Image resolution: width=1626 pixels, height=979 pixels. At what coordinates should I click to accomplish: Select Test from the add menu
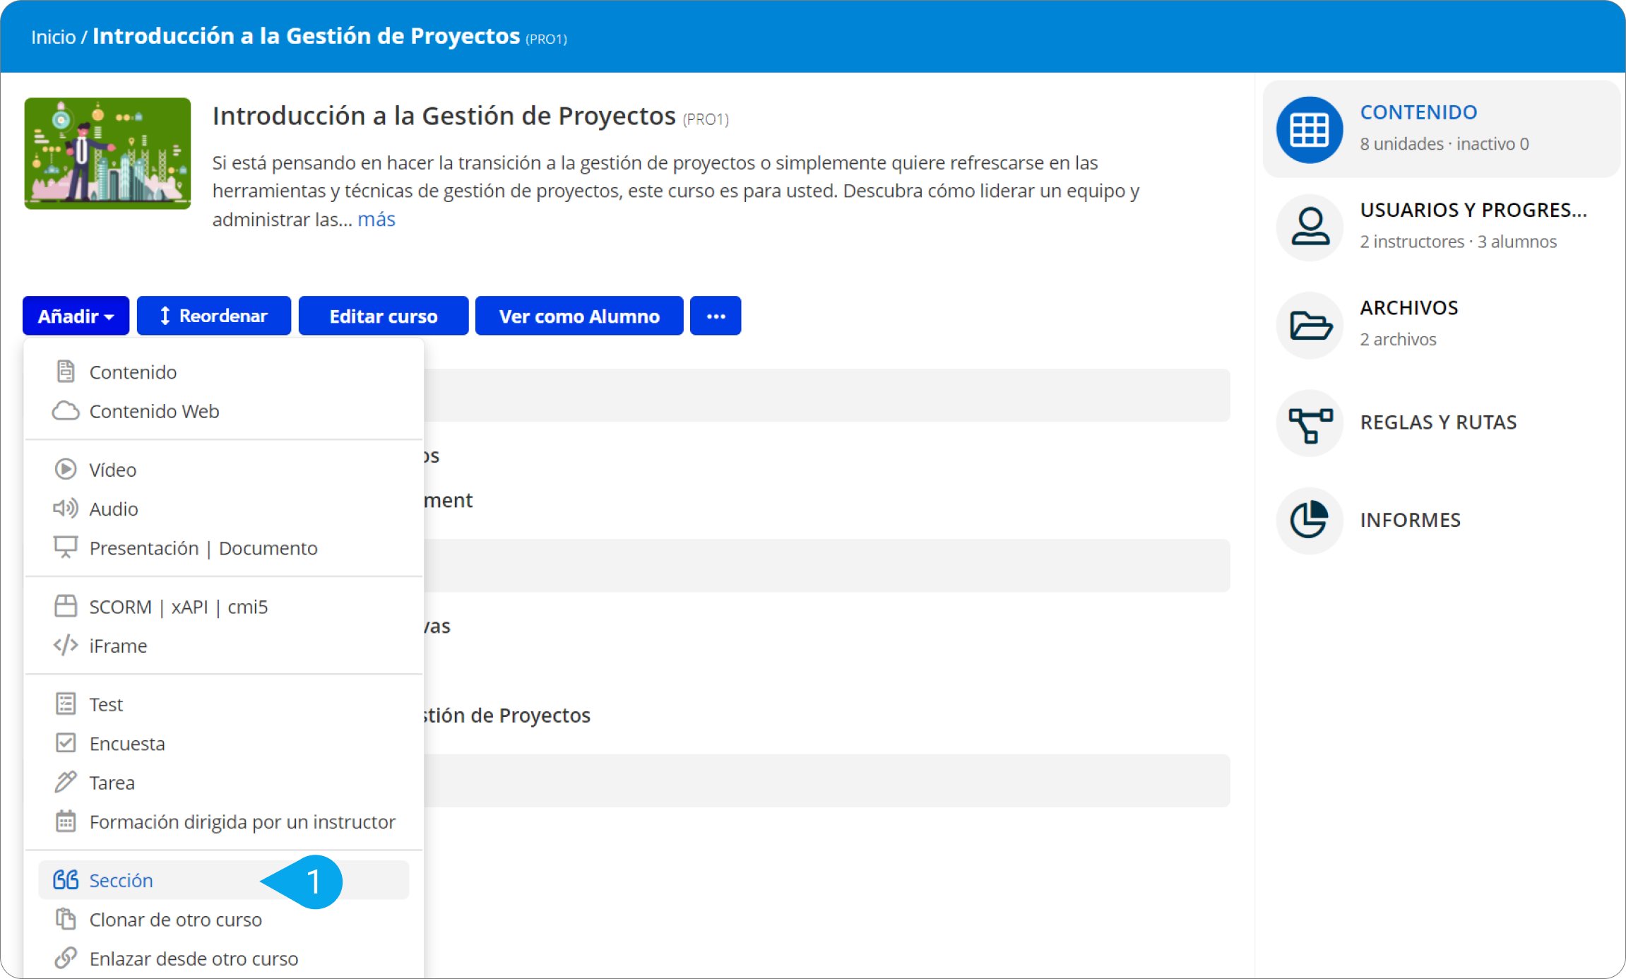(106, 704)
